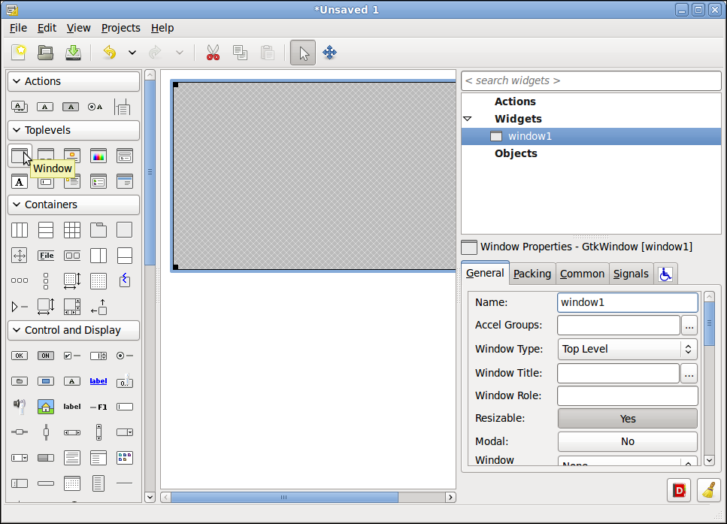Select the Menu Bar icon labeled File
Image resolution: width=727 pixels, height=524 pixels.
pos(45,256)
